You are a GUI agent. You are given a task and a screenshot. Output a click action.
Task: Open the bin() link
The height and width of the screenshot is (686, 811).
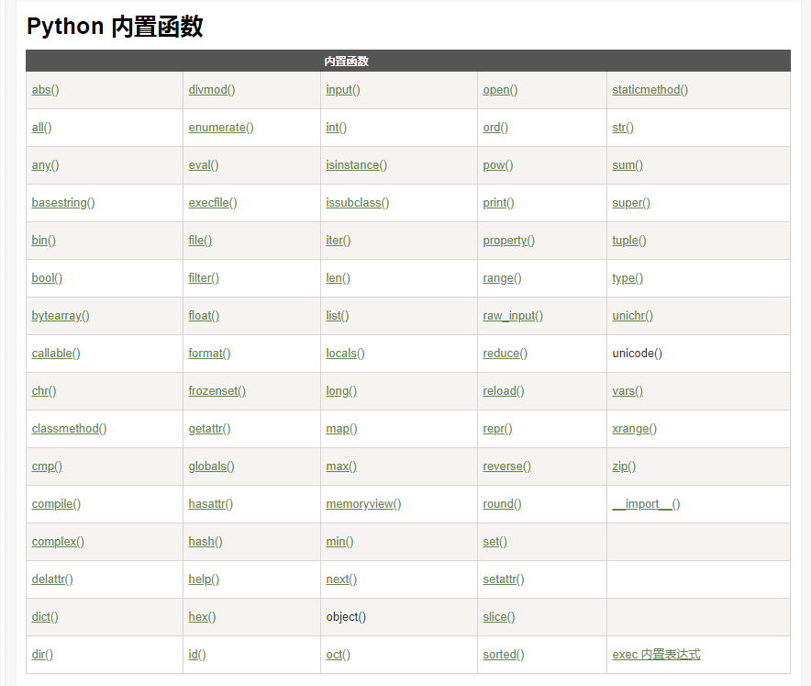point(43,241)
